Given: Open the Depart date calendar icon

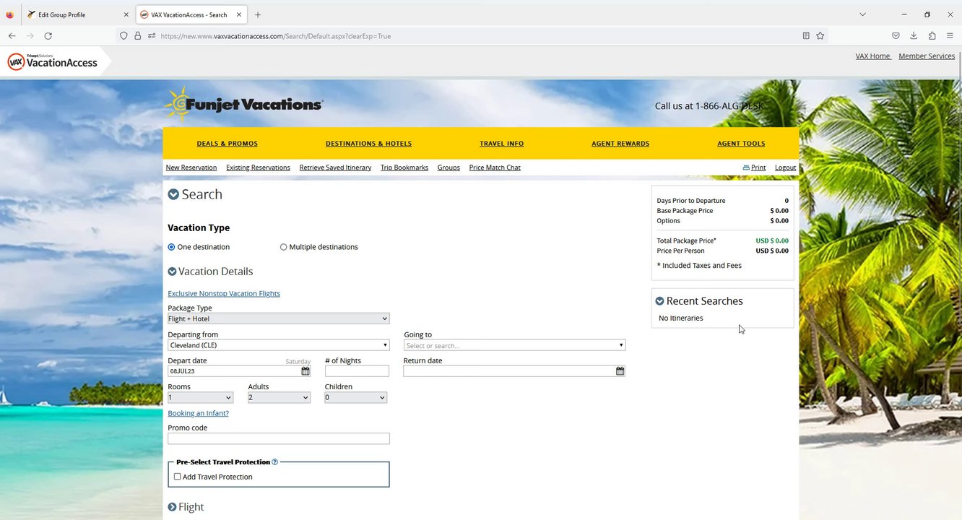Looking at the screenshot, I should click(305, 371).
